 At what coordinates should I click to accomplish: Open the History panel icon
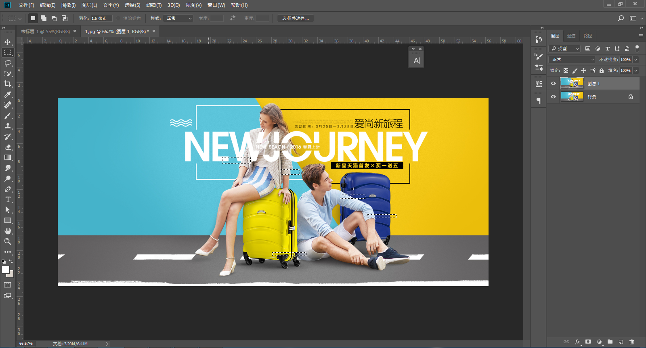(x=539, y=40)
